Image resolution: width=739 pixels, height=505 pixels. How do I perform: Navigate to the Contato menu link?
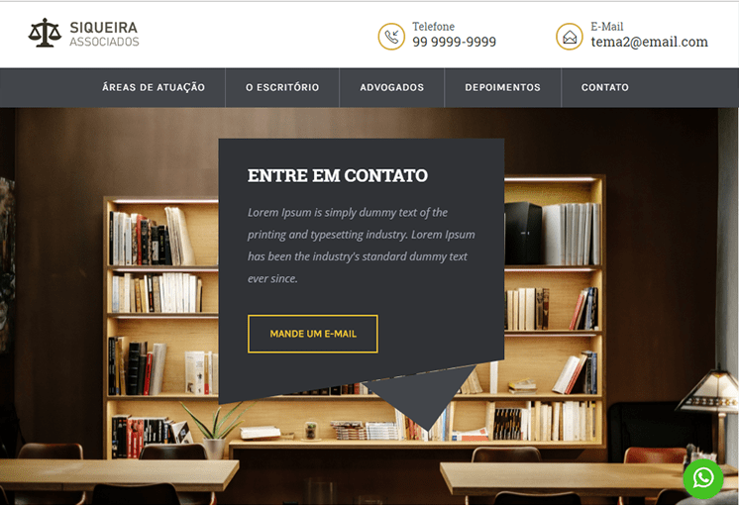604,87
